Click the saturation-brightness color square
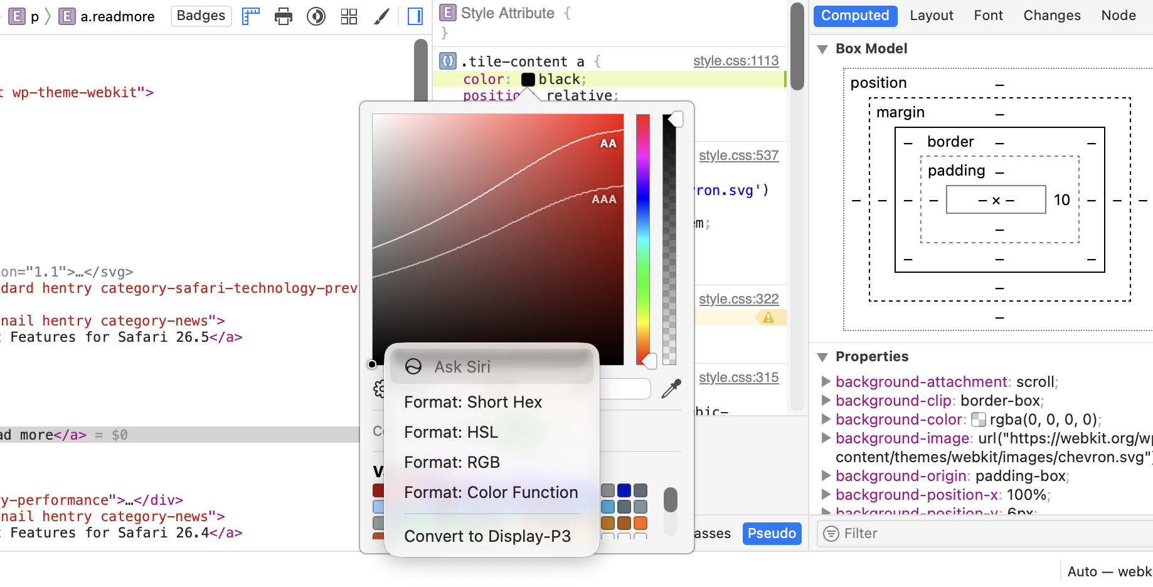The width and height of the screenshot is (1153, 587). point(498,239)
